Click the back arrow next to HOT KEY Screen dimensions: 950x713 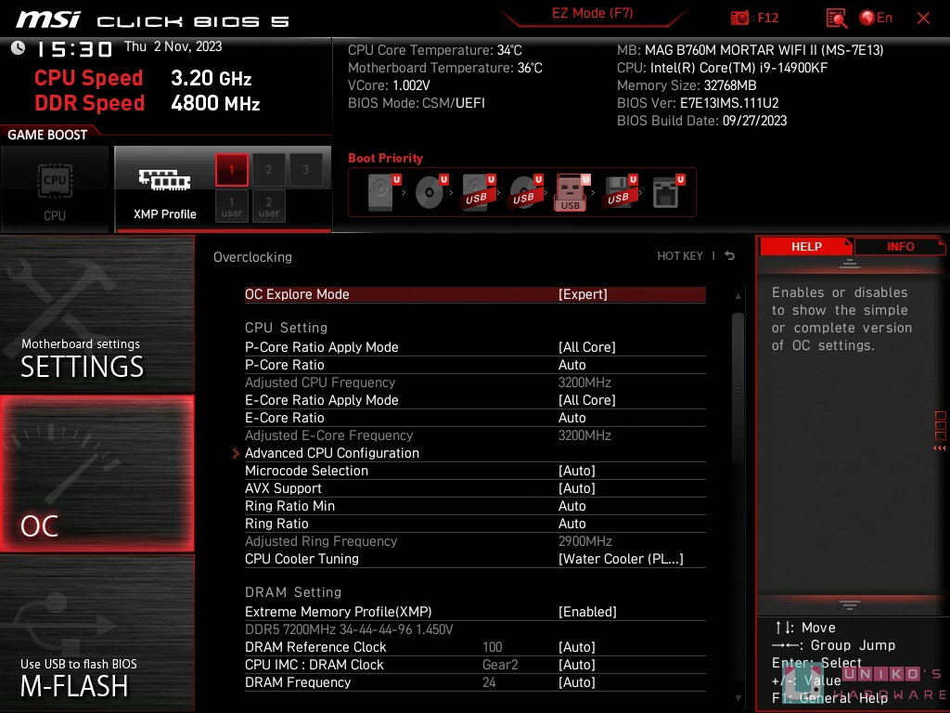click(730, 256)
